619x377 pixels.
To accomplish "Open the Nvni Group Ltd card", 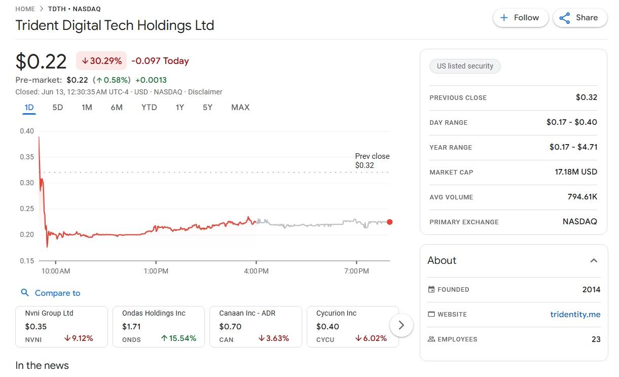I will tap(61, 327).
